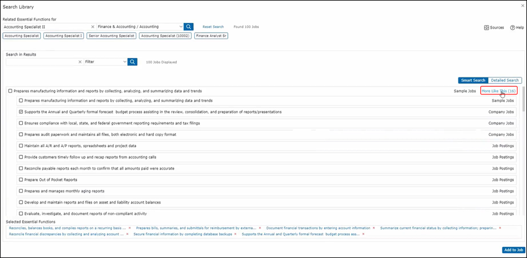Viewport: 527px width, 258px height.
Task: Click the search icon beside the job category dropdown
Action: [189, 27]
